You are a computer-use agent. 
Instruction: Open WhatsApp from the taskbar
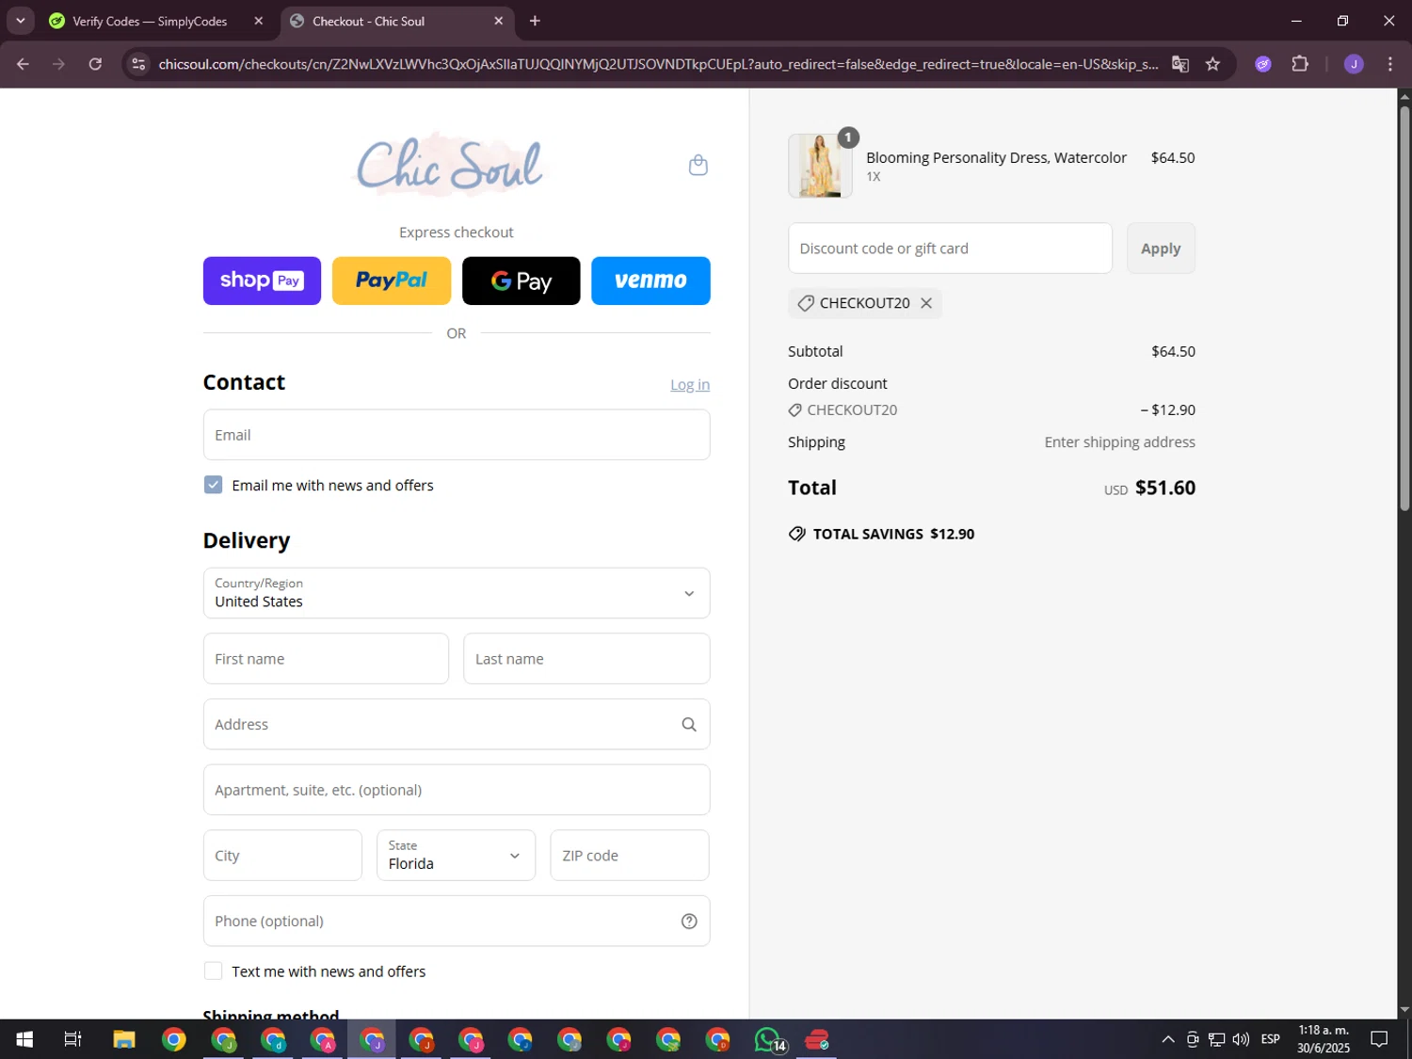point(768,1039)
